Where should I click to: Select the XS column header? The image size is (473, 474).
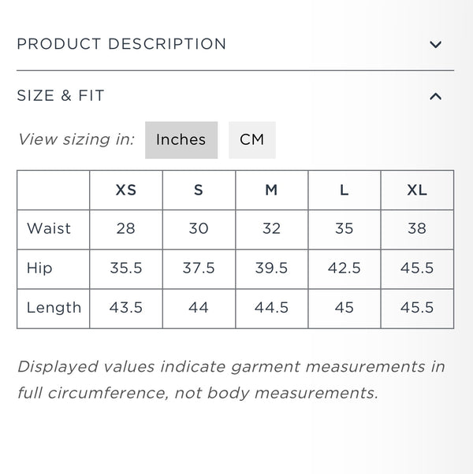126,190
